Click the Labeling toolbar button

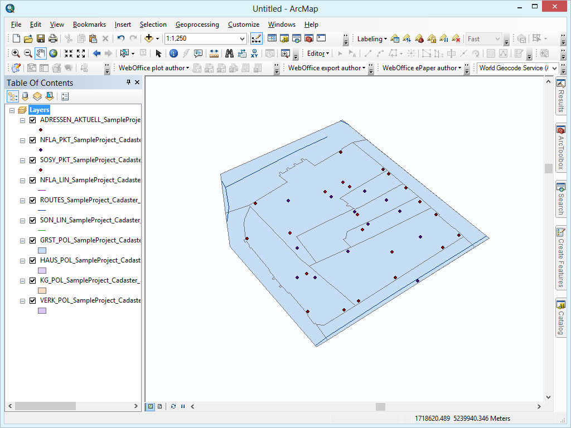click(370, 39)
